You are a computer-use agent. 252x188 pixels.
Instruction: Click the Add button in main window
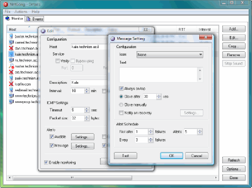[x=234, y=29]
